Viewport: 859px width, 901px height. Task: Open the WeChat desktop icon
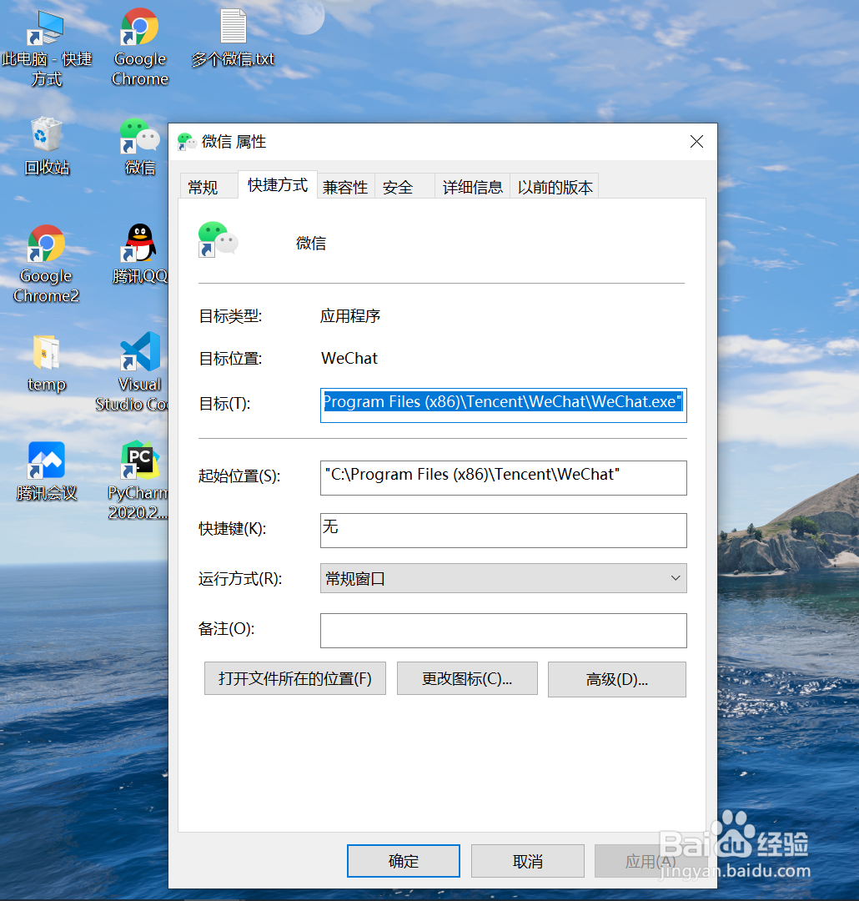point(138,138)
